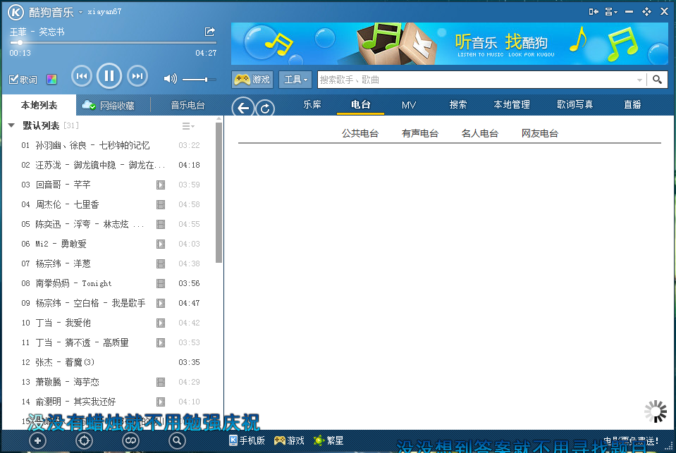The image size is (676, 453).
Task: Change play mode loop icon
Action: 130,440
